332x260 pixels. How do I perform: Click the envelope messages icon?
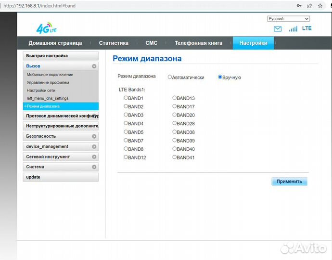(278, 29)
